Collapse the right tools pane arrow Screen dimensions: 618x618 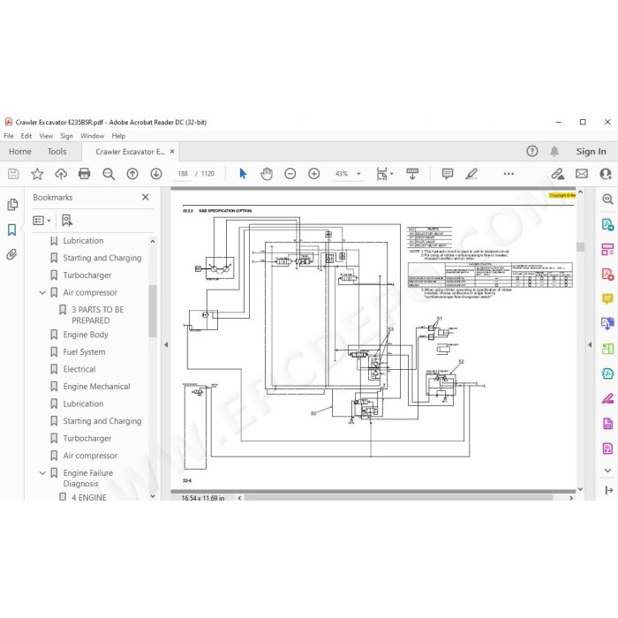pos(590,345)
